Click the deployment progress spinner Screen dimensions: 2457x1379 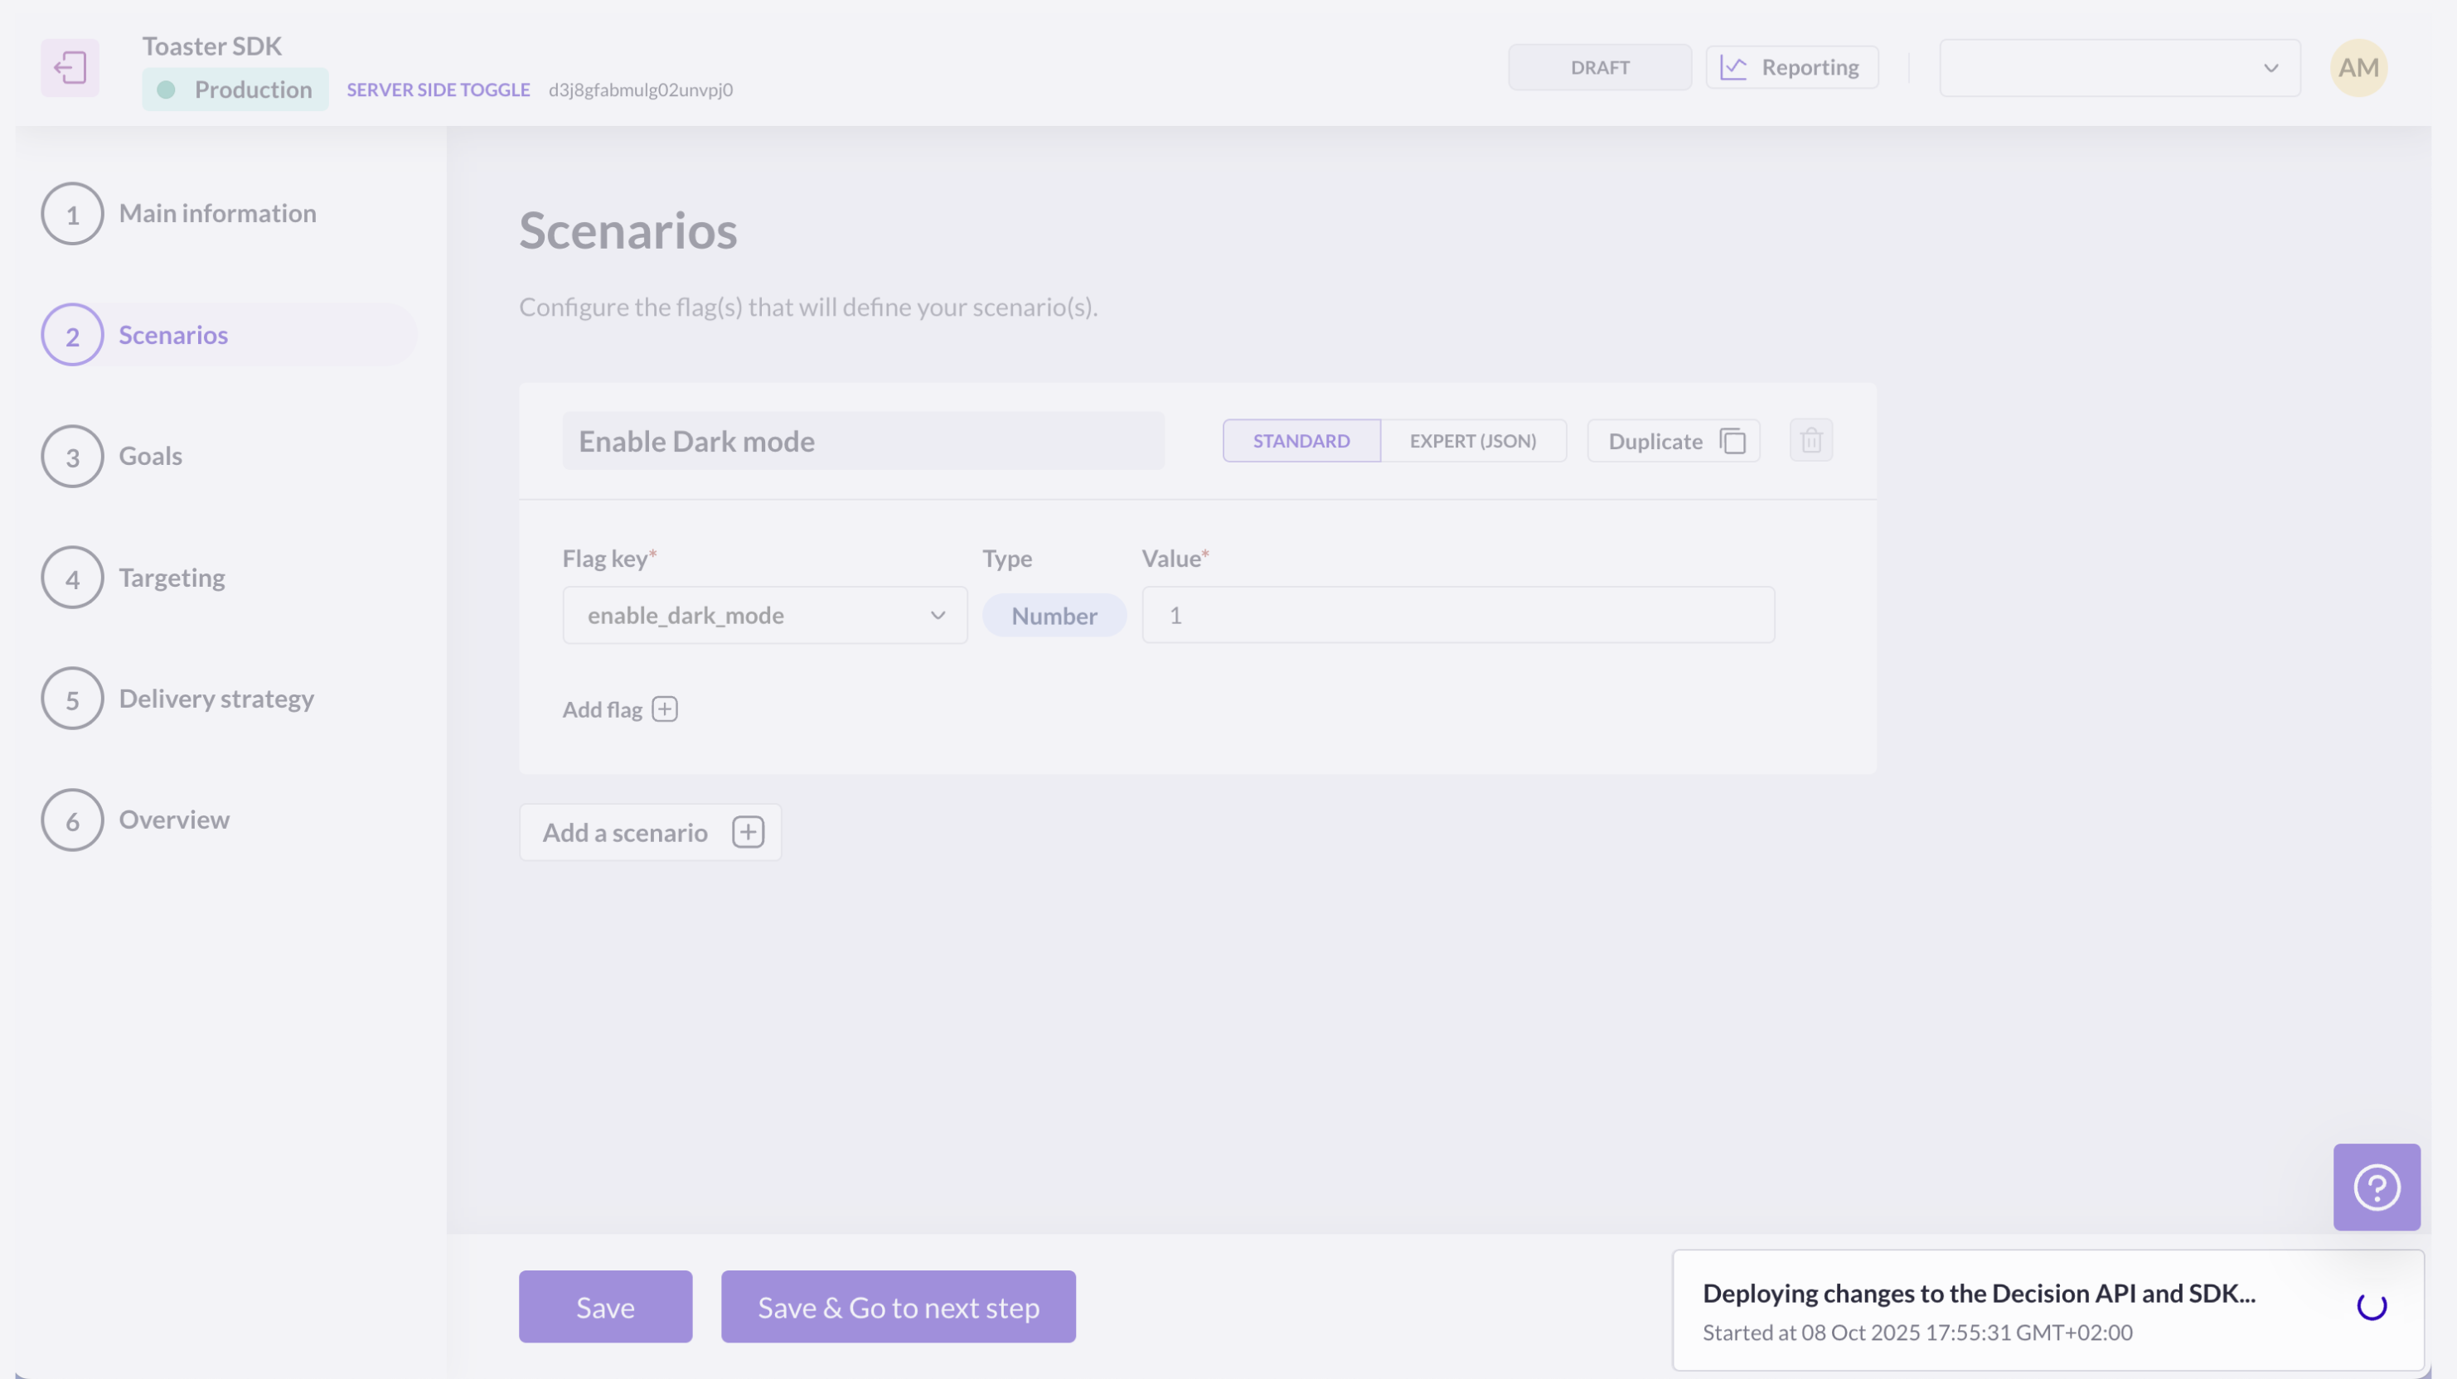click(x=2371, y=1307)
